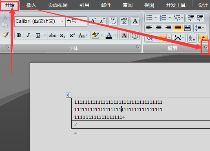210x151 pixels.
Task: Click the first line of 1s in table
Action: (118, 102)
